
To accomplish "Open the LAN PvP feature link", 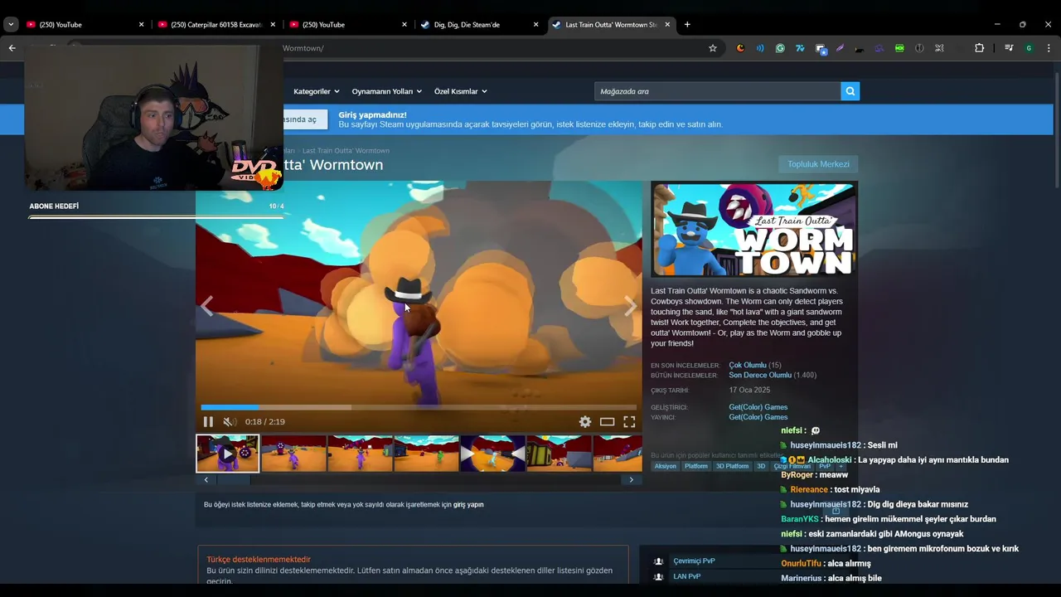I will pyautogui.click(x=686, y=576).
